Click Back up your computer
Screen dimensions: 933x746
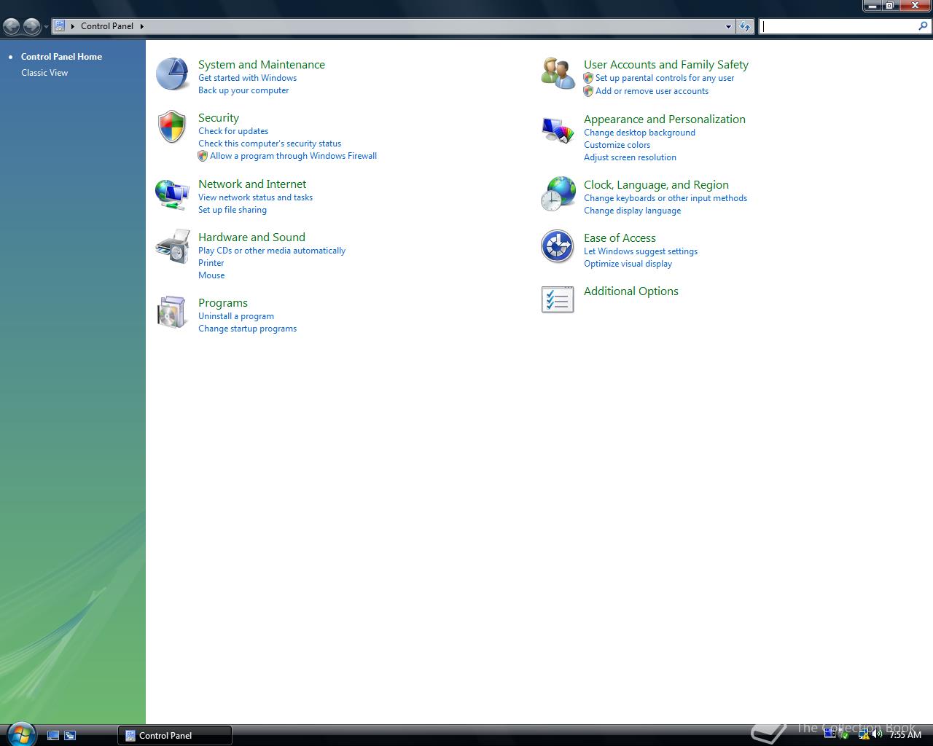[243, 90]
